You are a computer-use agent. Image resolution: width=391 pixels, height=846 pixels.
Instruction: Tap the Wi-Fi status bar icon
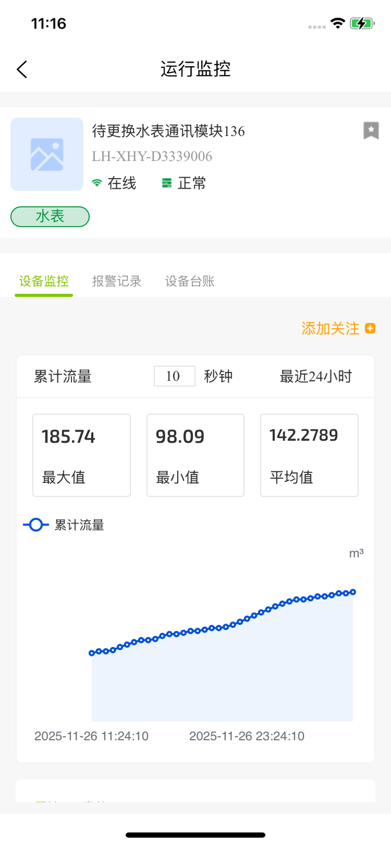pyautogui.click(x=338, y=23)
